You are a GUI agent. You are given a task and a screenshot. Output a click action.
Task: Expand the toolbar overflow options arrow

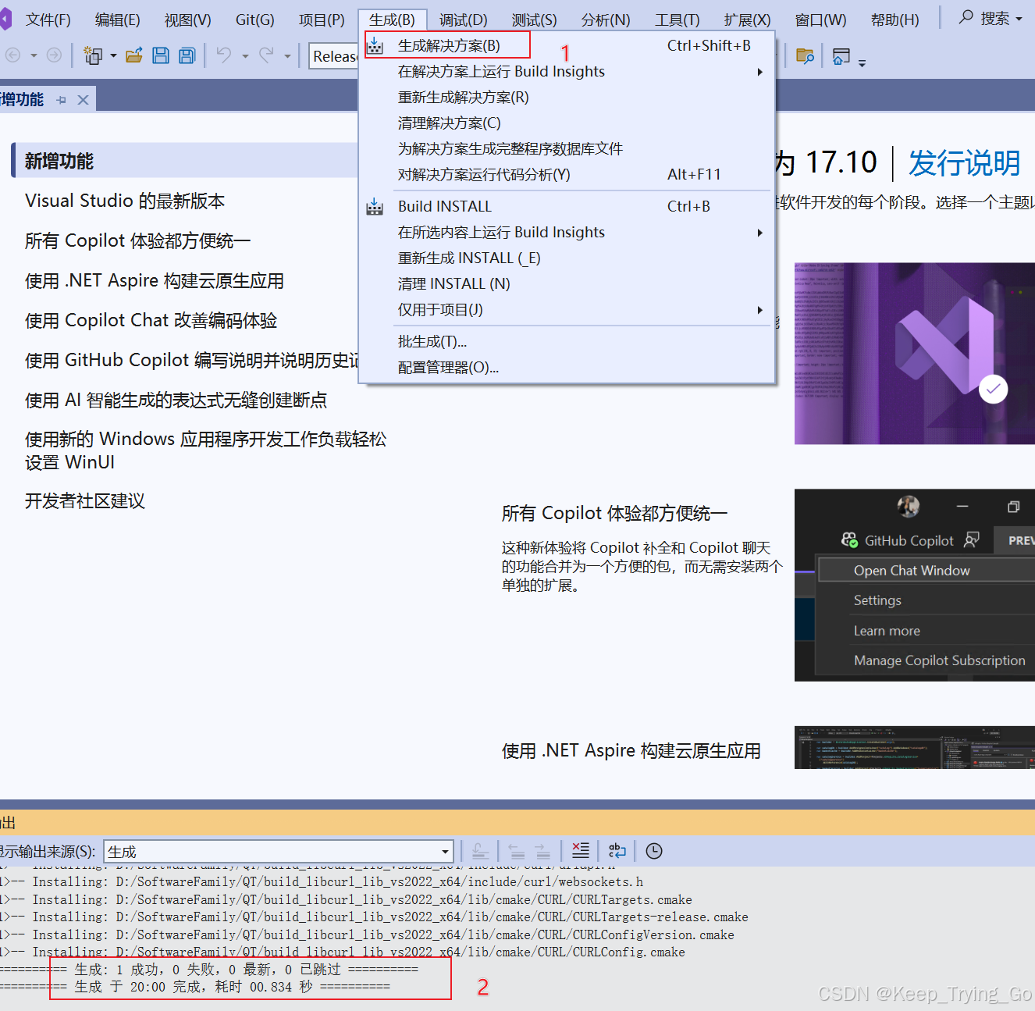point(862,62)
